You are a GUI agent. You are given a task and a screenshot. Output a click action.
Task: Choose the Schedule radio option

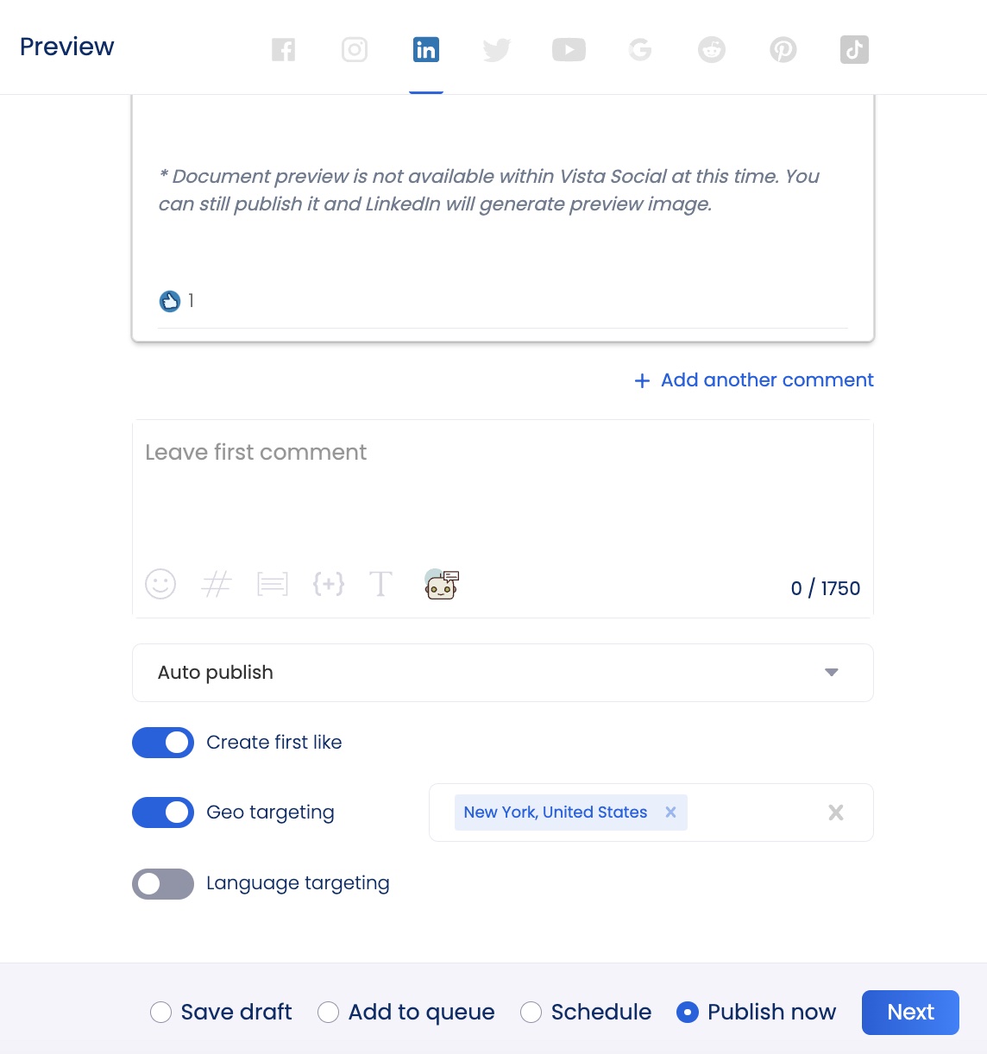[531, 1012]
